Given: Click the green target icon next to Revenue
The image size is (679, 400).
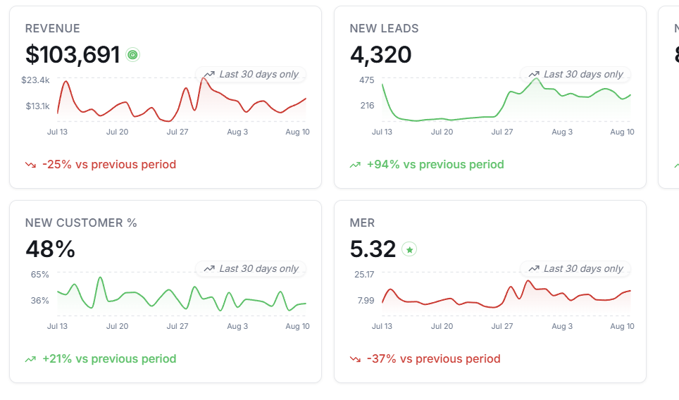Looking at the screenshot, I should click(x=133, y=55).
